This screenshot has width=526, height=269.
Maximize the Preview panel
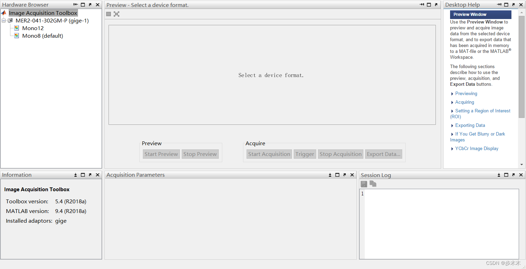coord(429,5)
